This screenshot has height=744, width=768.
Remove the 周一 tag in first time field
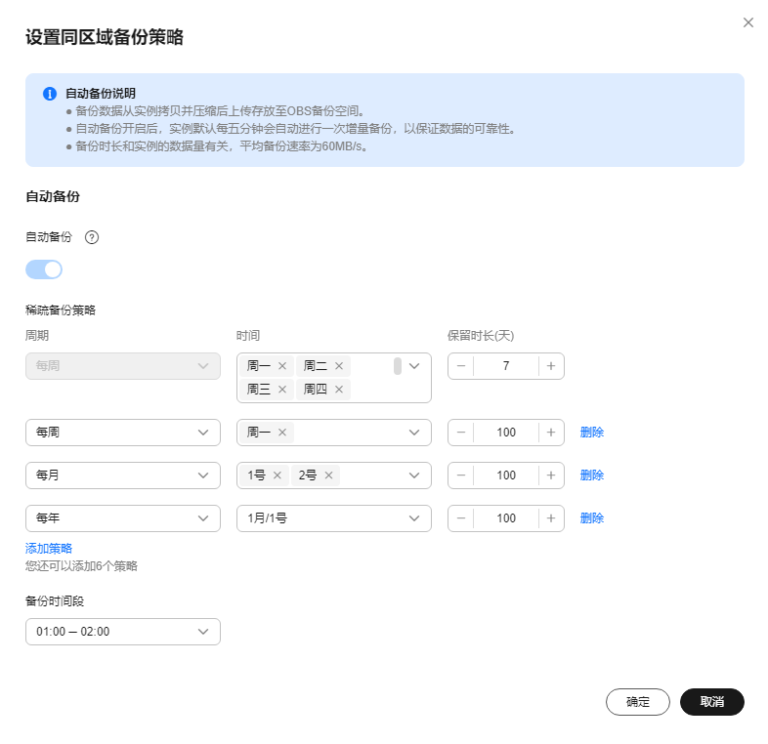tap(282, 366)
